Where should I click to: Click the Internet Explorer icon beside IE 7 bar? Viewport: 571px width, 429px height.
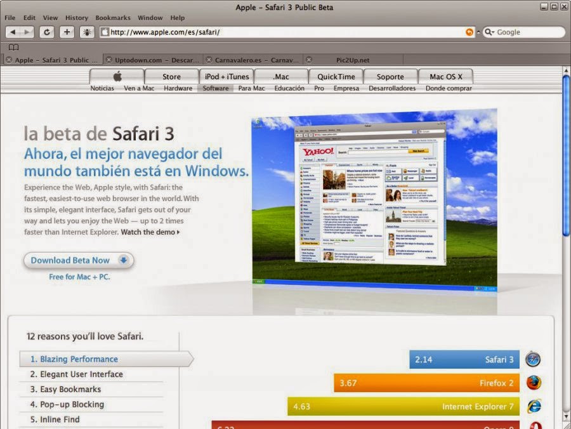pyautogui.click(x=534, y=406)
